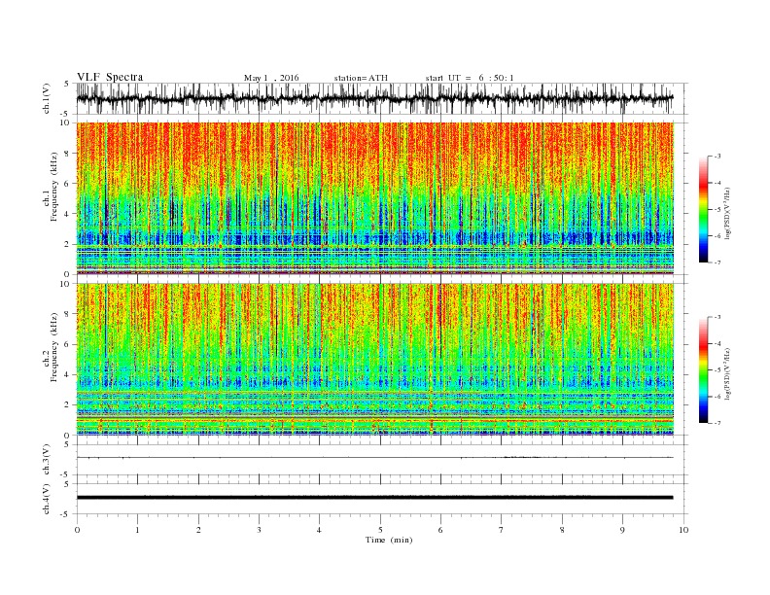Click the upper PSD color scale bar
This screenshot has width=770, height=595.
703,209
